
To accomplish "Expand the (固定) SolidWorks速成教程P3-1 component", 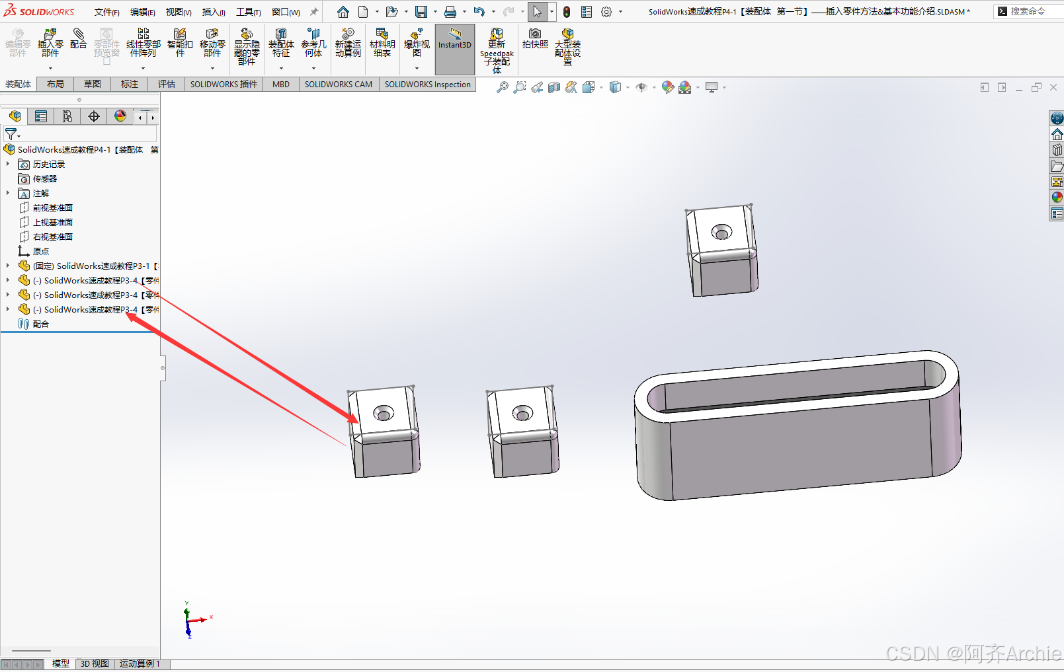I will coord(8,266).
